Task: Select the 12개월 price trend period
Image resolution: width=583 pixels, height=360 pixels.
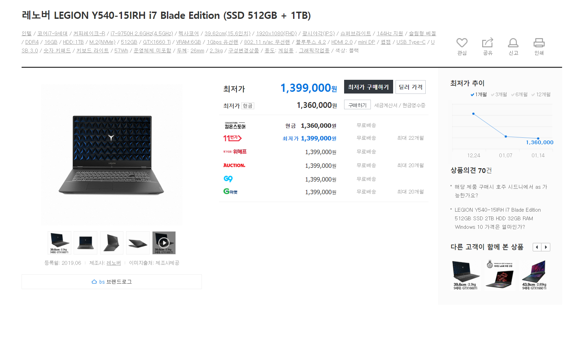Action: click(x=541, y=95)
